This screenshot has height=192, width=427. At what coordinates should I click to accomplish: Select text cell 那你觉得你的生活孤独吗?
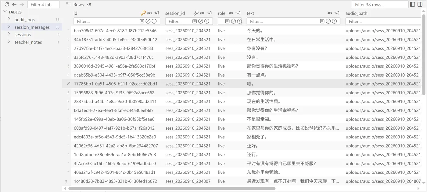[272, 66]
